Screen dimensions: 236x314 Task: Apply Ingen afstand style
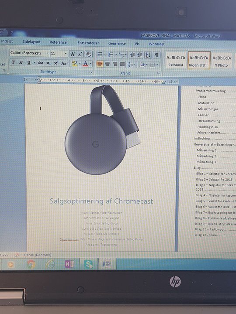click(x=199, y=61)
